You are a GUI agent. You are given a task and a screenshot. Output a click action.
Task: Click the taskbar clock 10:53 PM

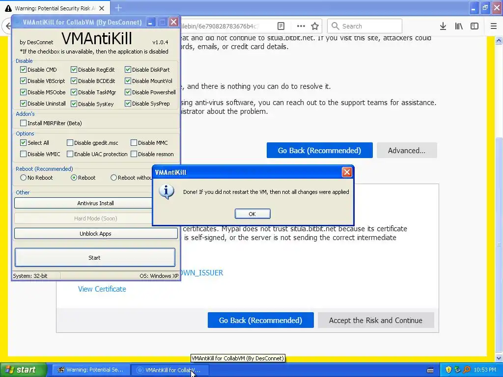coord(484,370)
